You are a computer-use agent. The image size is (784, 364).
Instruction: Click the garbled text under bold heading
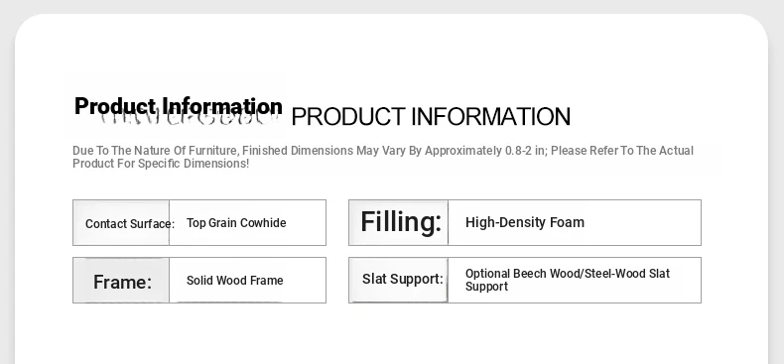pyautogui.click(x=189, y=119)
